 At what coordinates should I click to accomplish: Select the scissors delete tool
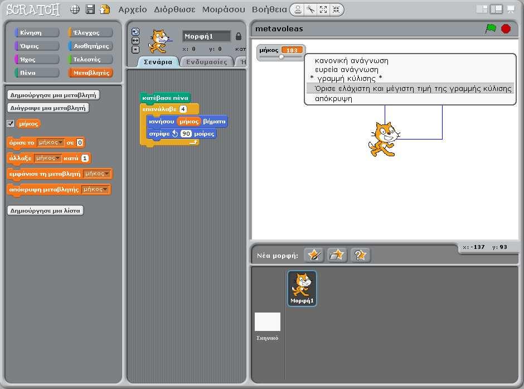[310, 9]
